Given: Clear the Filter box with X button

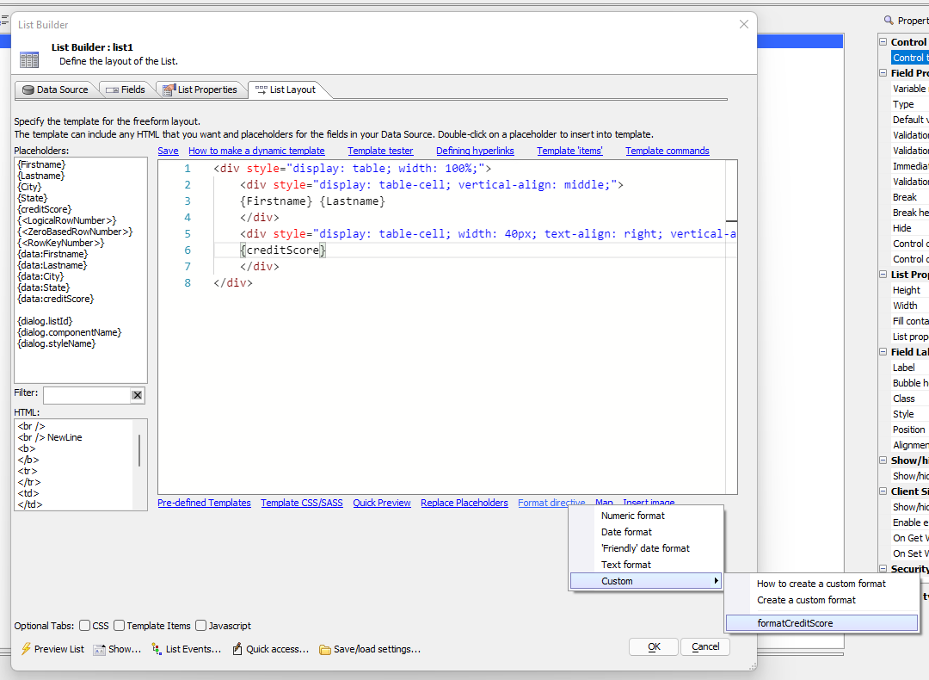Looking at the screenshot, I should click(x=137, y=395).
